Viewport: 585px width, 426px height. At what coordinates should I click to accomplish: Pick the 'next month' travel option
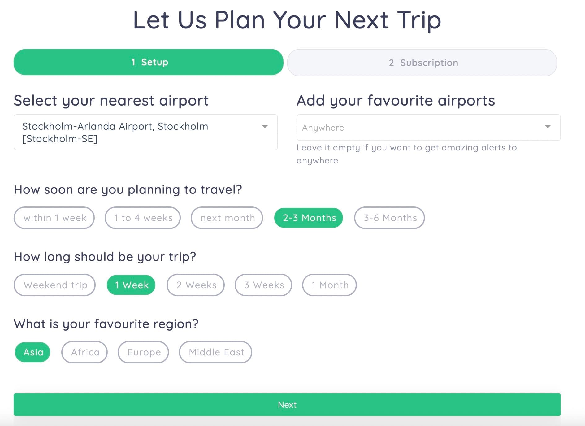point(227,218)
